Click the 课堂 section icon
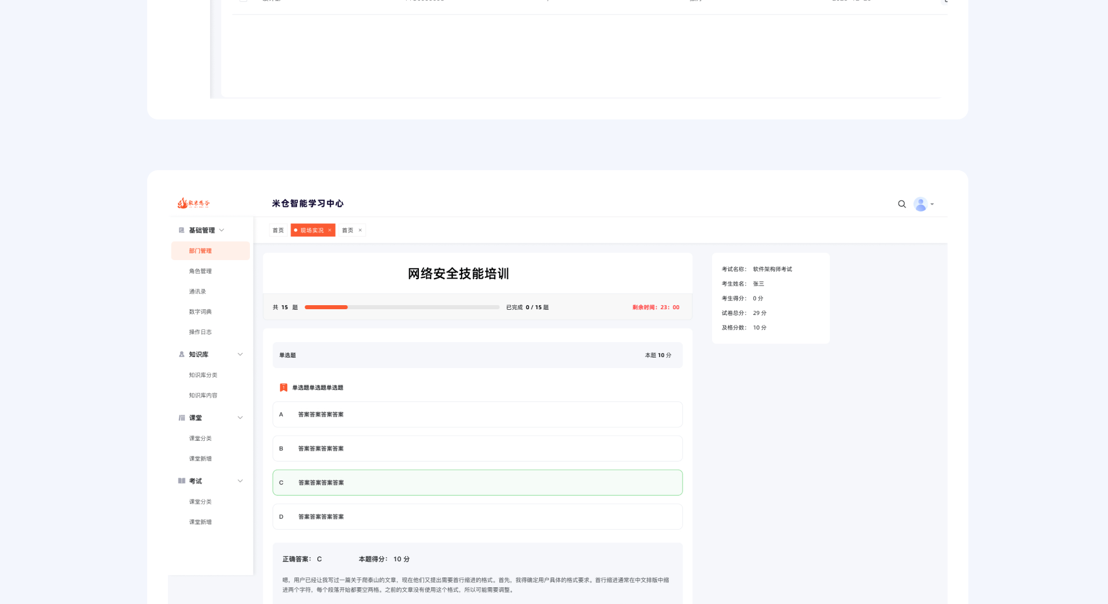The image size is (1108, 604). pyautogui.click(x=181, y=418)
